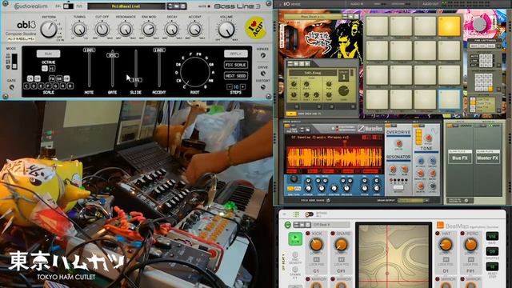Viewport: 512px width, 288px height.
Task: Click the BeatMap Perc density knob
Action: [471, 244]
